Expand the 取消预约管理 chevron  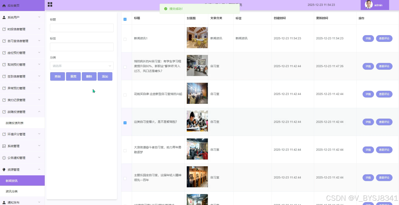[x=39, y=64]
